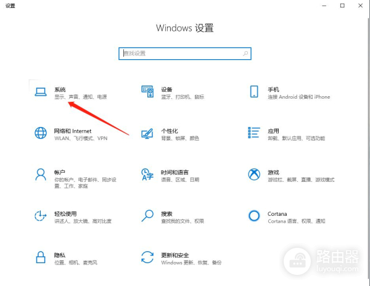Screen dimensions: 370x286
Task: Click the 语音、区域、日期 description
Action: [180, 179]
